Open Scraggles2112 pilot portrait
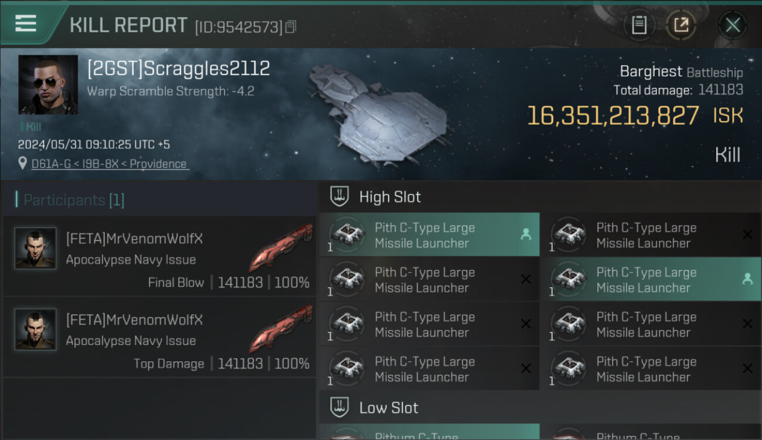The height and width of the screenshot is (440, 762). click(48, 84)
